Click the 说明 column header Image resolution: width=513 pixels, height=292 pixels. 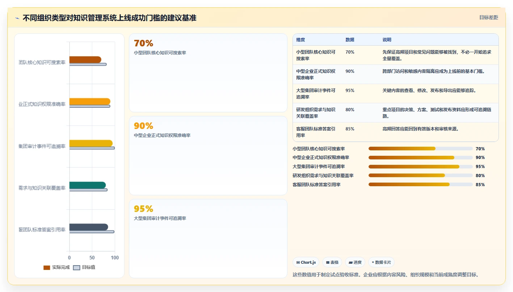tap(387, 40)
